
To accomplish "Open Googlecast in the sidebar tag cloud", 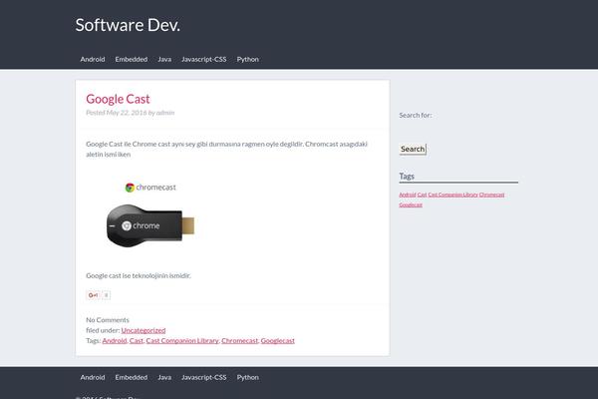I will (411, 205).
